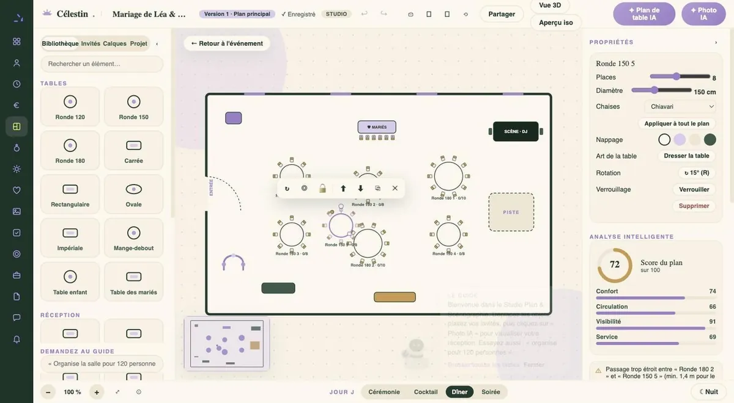
Task: Toggle Nuit mode
Action: 708,392
